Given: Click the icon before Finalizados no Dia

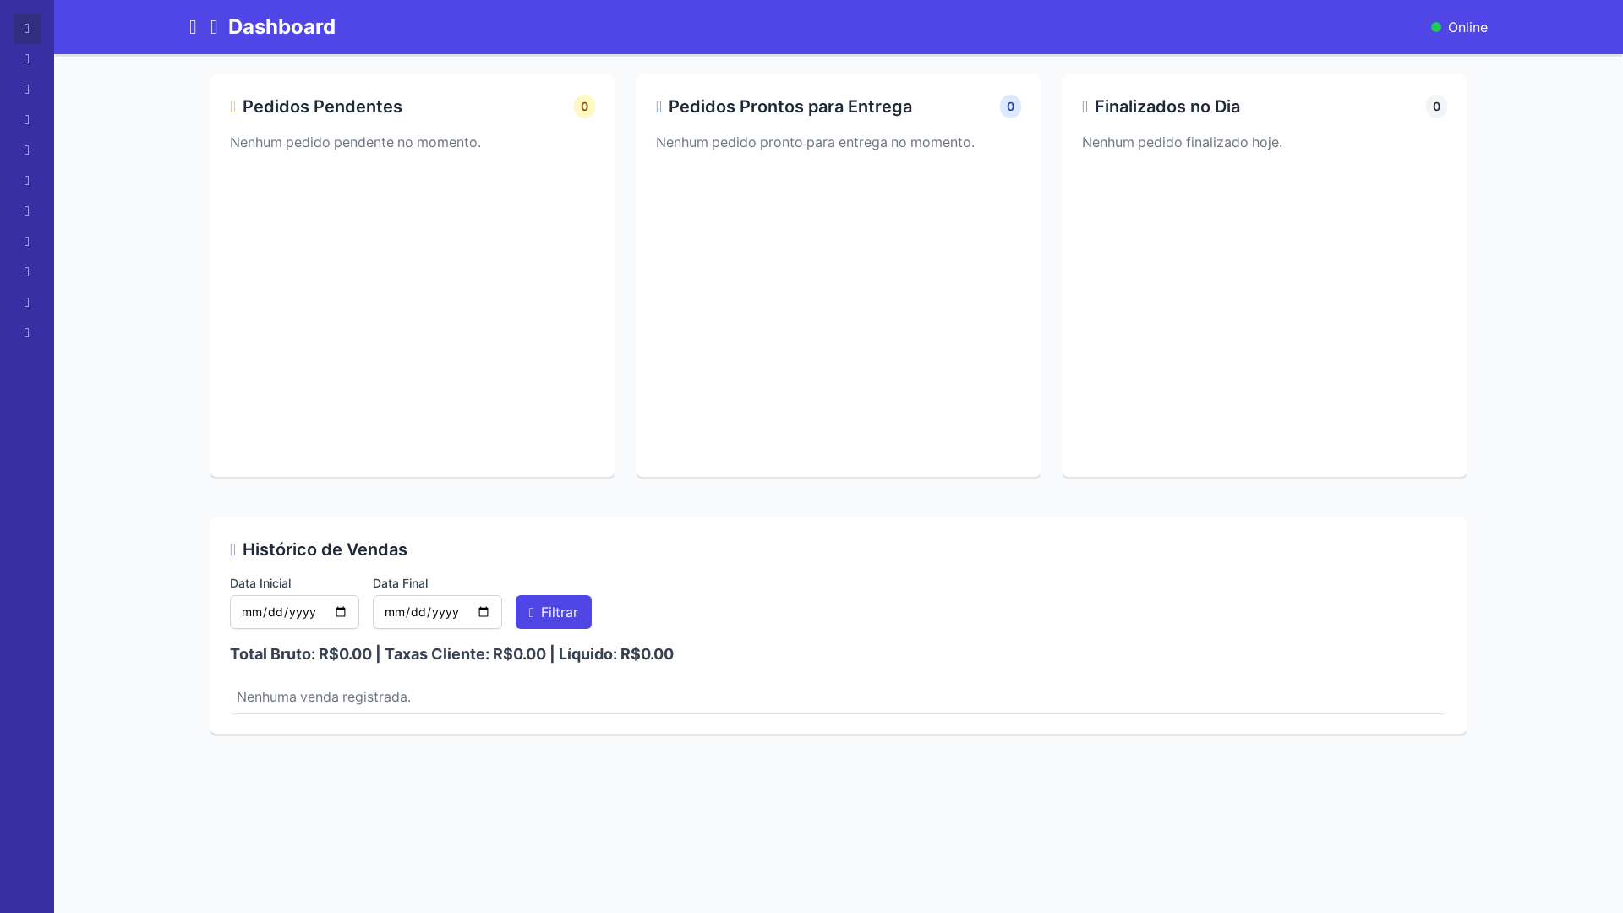Looking at the screenshot, I should [x=1085, y=107].
